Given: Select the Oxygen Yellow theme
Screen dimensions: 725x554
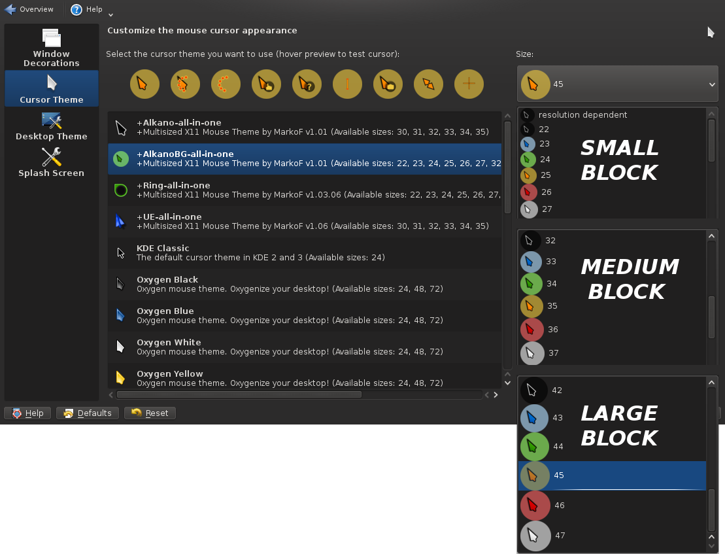Looking at the screenshot, I should click(305, 376).
